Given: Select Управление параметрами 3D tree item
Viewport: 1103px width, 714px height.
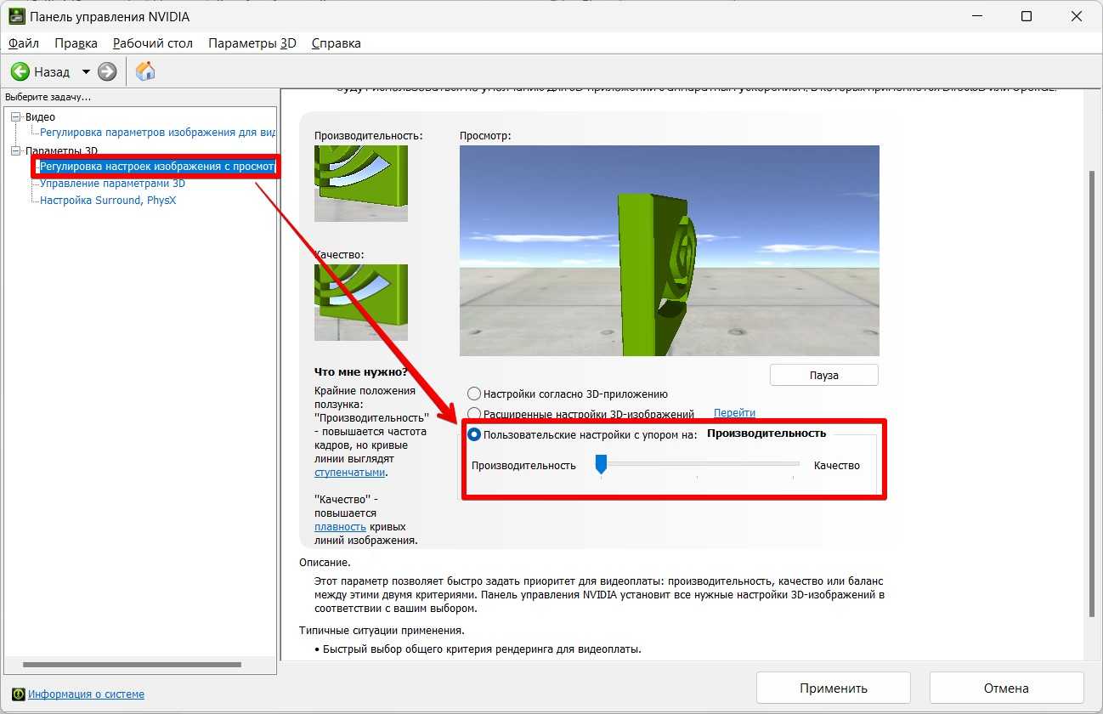Looking at the screenshot, I should tap(112, 184).
